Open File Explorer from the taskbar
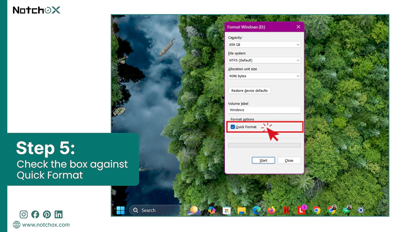 (x=241, y=210)
